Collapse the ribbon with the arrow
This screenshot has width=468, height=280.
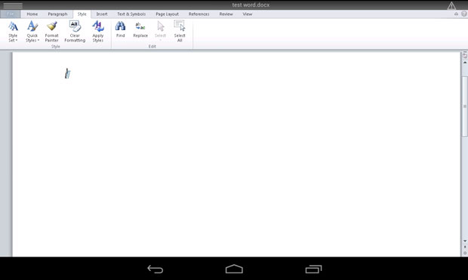click(x=456, y=14)
